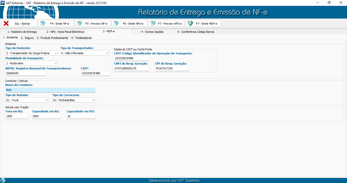Expand Modalidade de transporte combo box
Screen dimensions: 347x183
pos(56,63)
